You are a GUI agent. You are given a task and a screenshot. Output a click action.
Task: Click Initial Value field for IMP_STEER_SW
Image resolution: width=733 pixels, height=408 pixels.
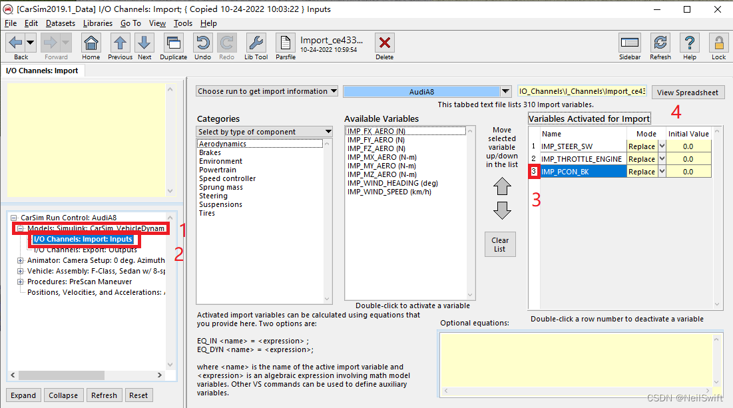[x=688, y=146]
